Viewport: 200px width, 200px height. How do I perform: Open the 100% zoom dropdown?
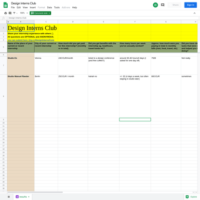pos(24,13)
